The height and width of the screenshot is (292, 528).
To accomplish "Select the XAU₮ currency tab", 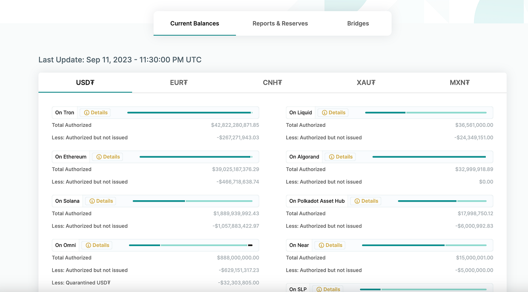I will pos(366,82).
